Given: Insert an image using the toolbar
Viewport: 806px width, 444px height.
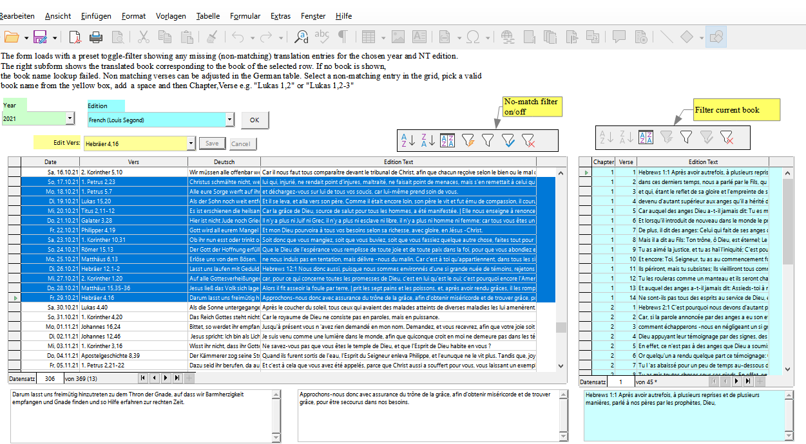Looking at the screenshot, I should [398, 37].
